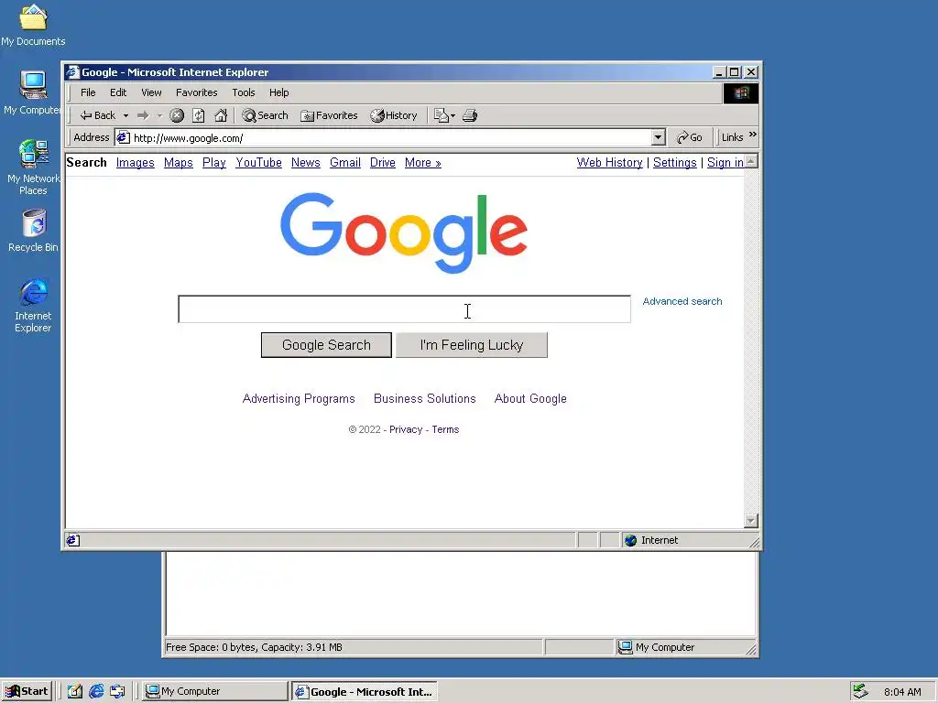The height and width of the screenshot is (703, 938).
Task: Open the My Documents desktop icon
Action: (x=33, y=26)
